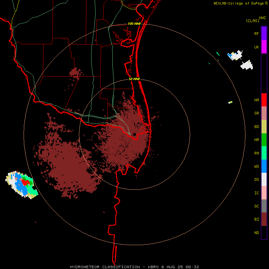Click the HHC product label
Screen dimensions: 269x269
point(262,18)
